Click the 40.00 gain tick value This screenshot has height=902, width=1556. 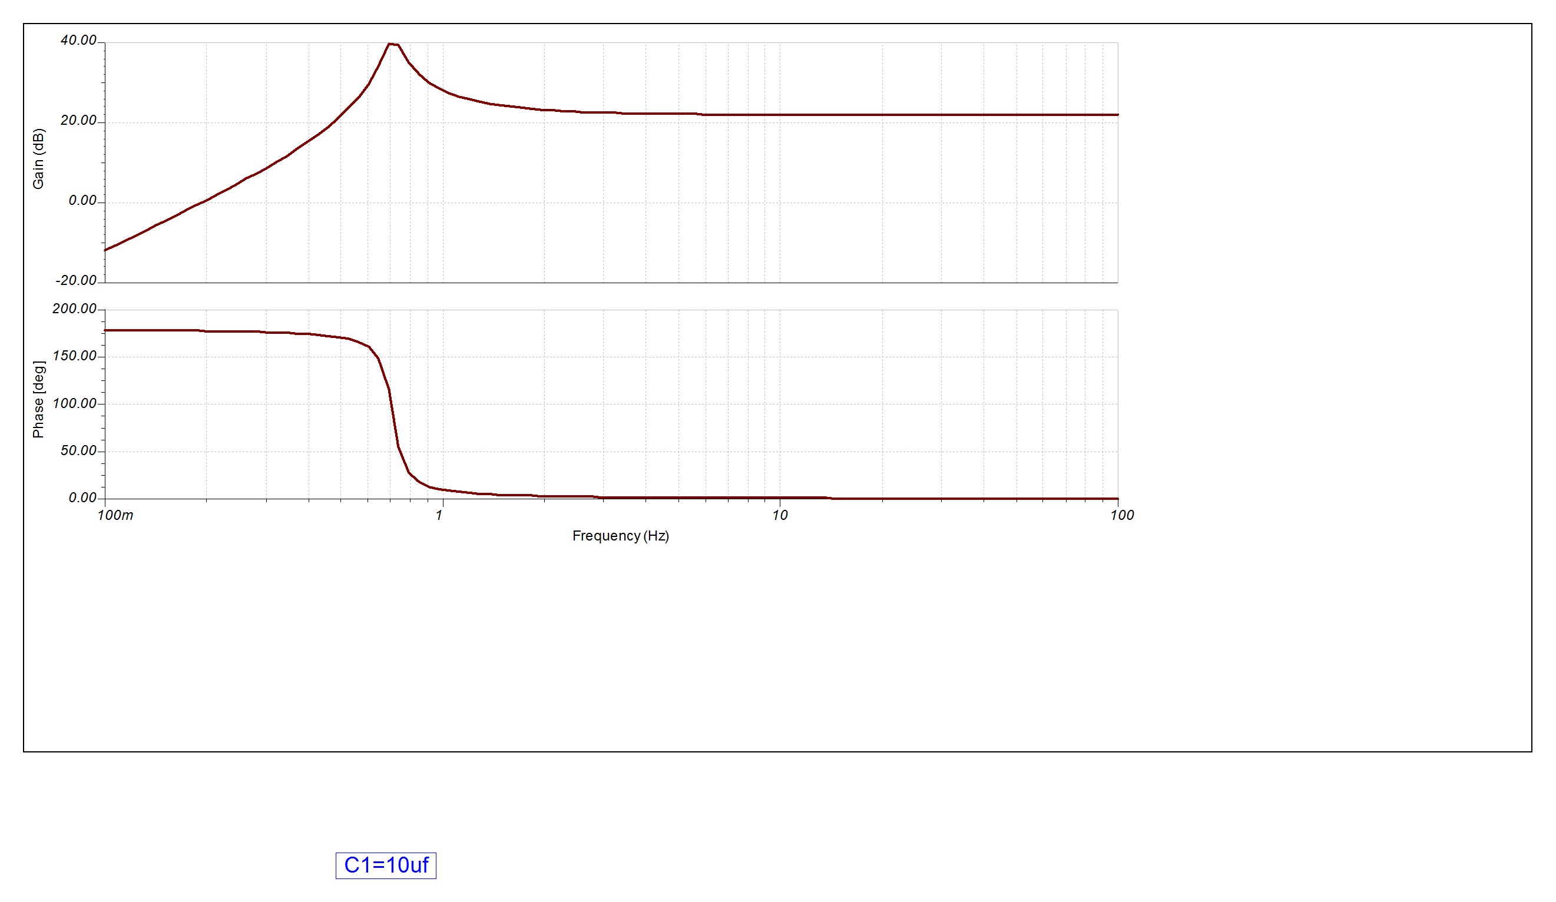point(78,40)
